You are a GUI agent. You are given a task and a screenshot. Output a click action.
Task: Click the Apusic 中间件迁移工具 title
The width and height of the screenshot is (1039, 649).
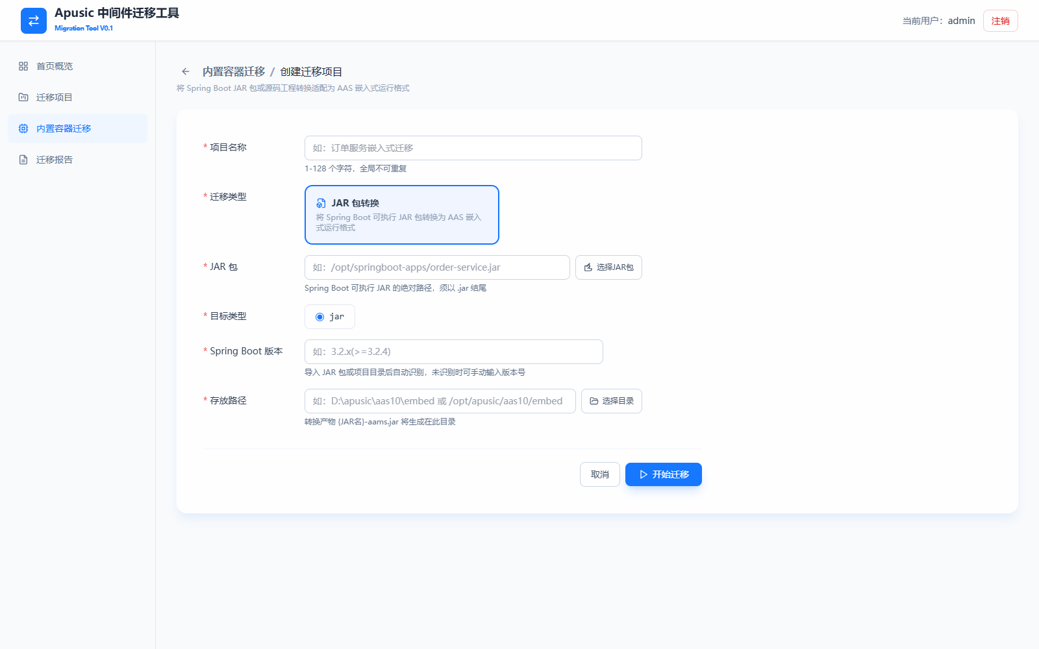point(117,13)
